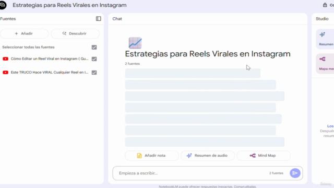The image size is (334, 188).
Task: Open the Studio panel header
Action: pos(322,19)
